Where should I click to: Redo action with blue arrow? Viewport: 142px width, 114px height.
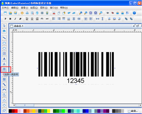[x=74, y=13]
